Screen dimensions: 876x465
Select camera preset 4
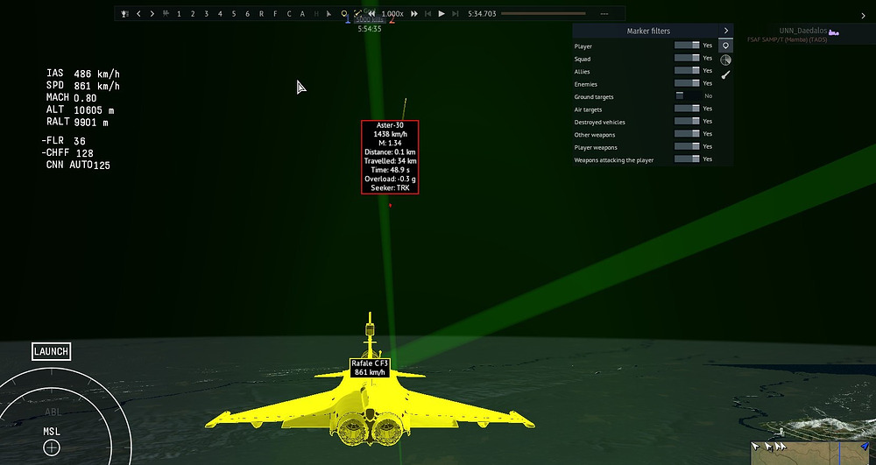coord(220,14)
